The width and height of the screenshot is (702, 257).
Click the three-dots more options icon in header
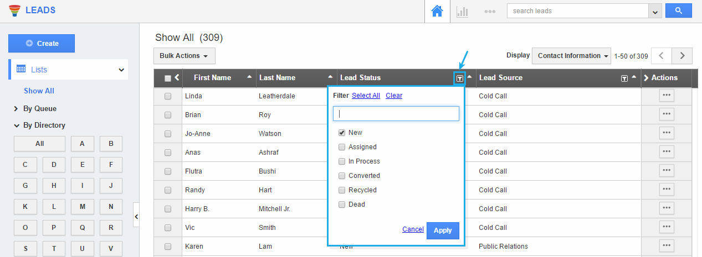489,12
